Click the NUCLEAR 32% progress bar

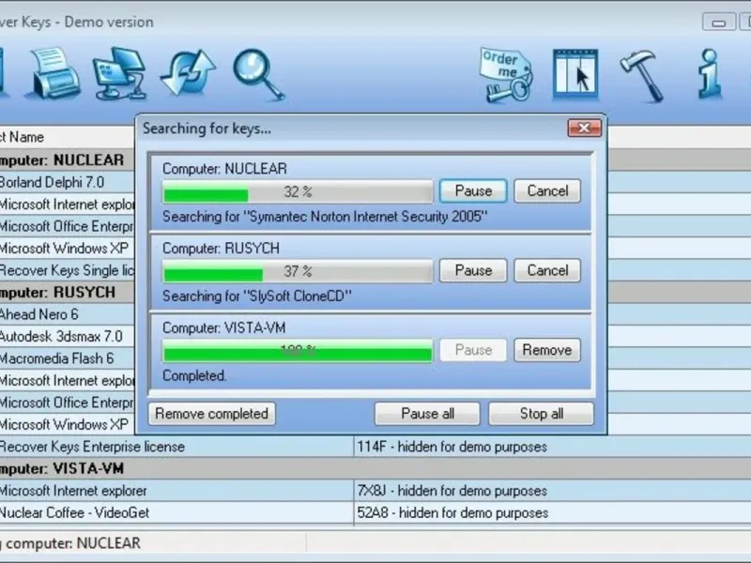[x=298, y=192]
